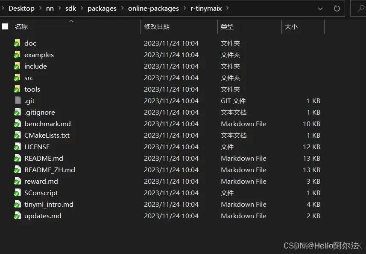Click the include folder icon
The height and width of the screenshot is (254, 366).
pyautogui.click(x=17, y=66)
